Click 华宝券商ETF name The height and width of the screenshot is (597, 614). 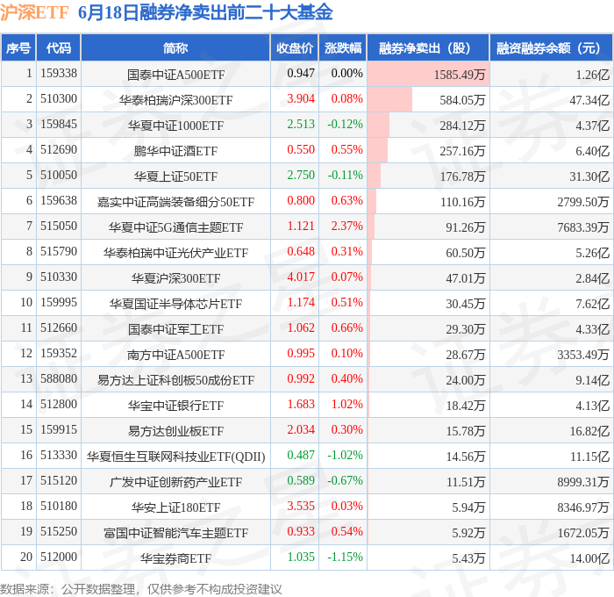coord(175,558)
